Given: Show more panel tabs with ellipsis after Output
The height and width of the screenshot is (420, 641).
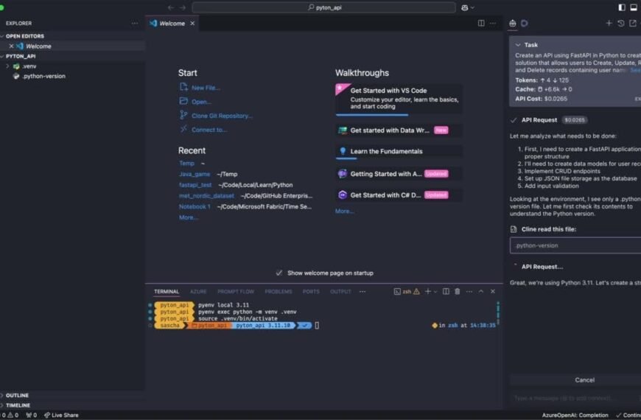Looking at the screenshot, I should coord(362,292).
